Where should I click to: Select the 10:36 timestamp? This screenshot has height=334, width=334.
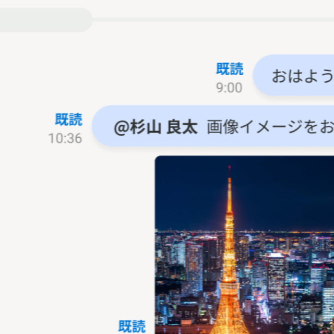(x=65, y=138)
